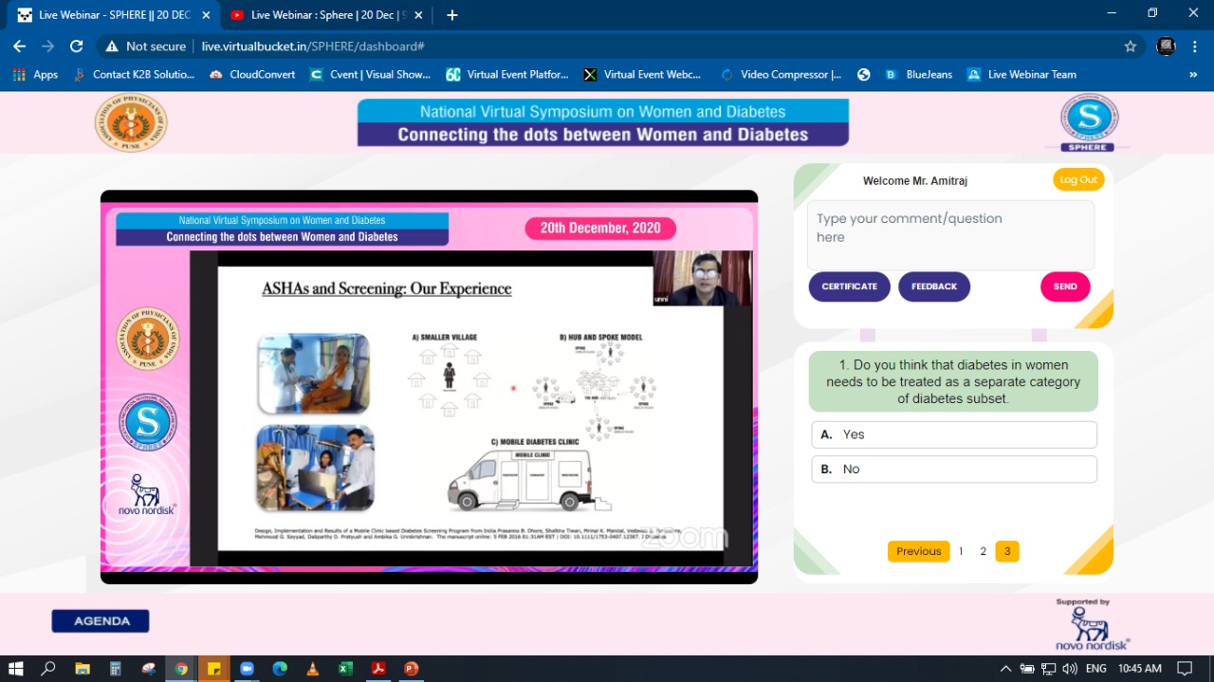This screenshot has width=1214, height=682.
Task: Click the CERTIFICATE button
Action: 849,286
